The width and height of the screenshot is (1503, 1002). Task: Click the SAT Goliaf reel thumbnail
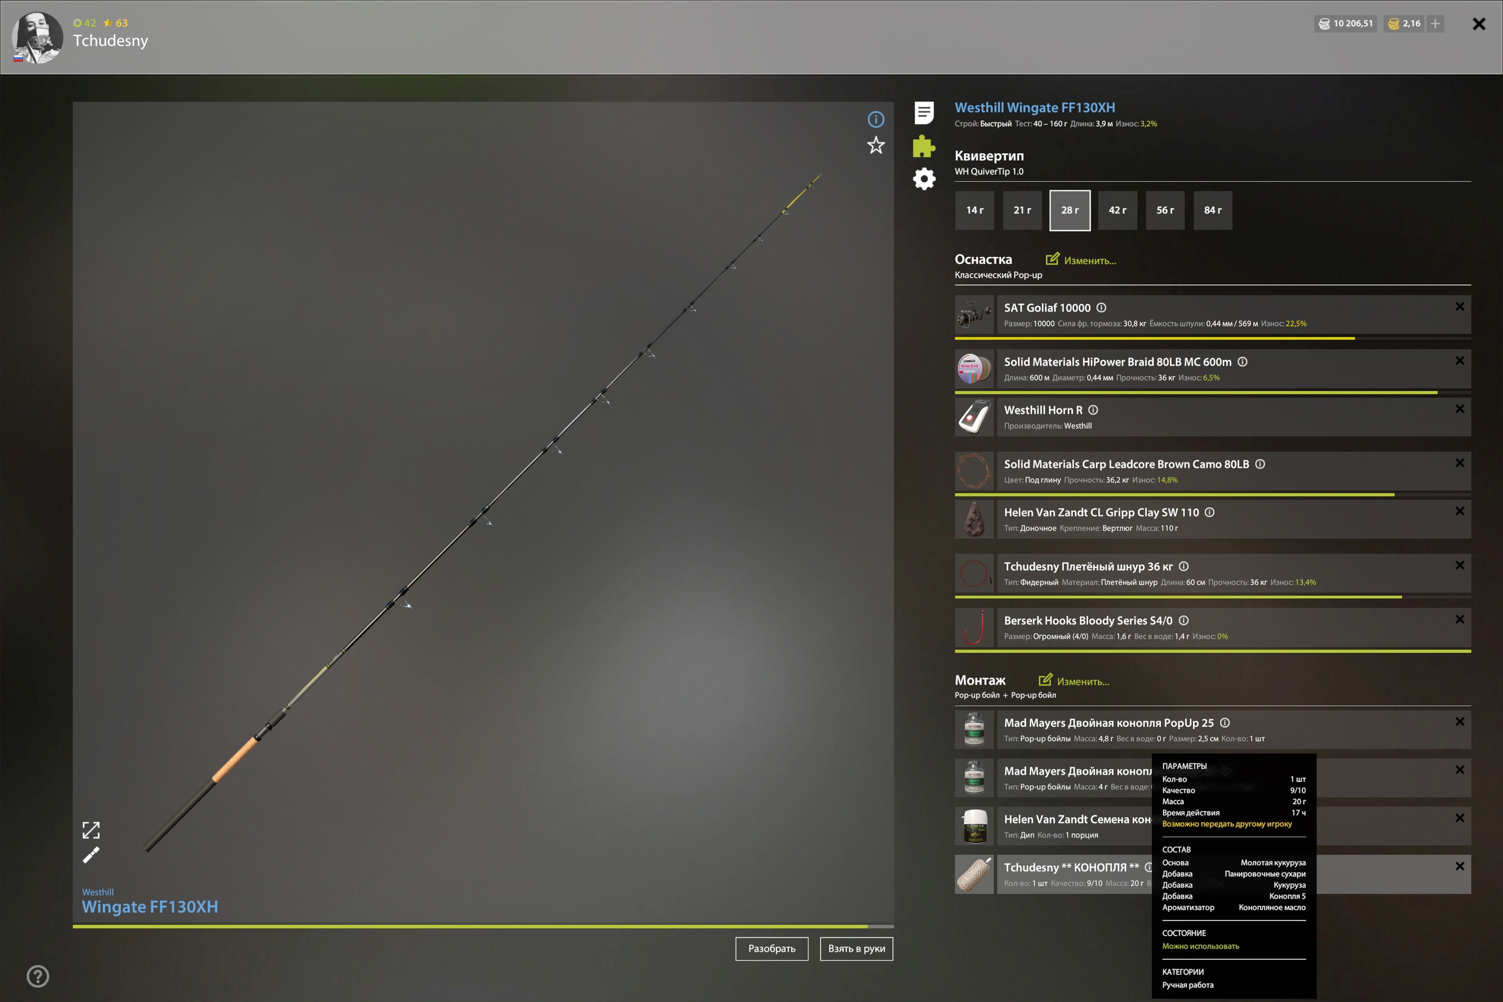pyautogui.click(x=975, y=315)
